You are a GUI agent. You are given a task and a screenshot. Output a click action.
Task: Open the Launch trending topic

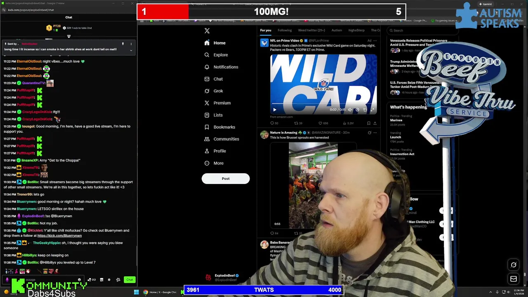(396, 137)
